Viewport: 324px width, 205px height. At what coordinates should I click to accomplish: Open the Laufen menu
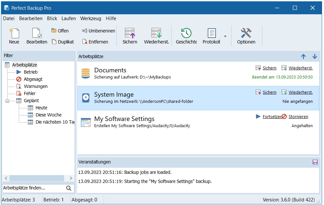click(69, 18)
